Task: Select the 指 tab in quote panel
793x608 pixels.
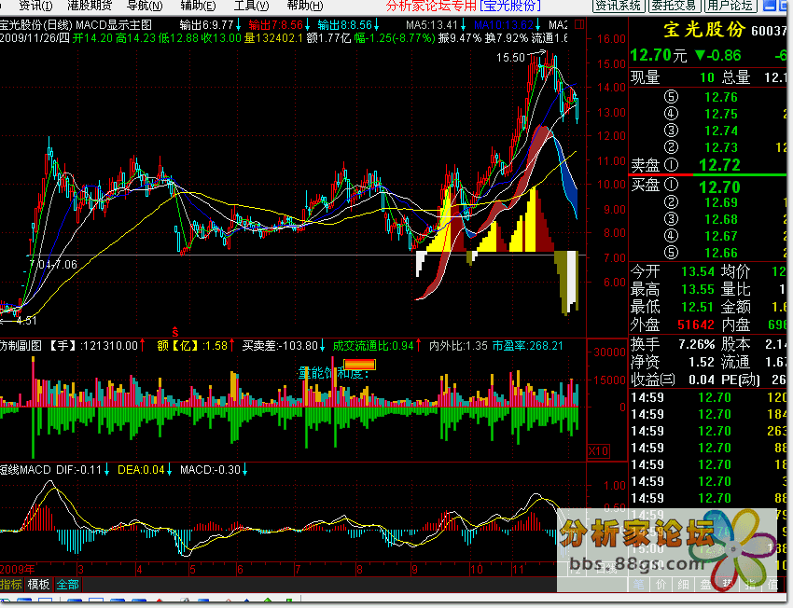Action: pyautogui.click(x=750, y=585)
